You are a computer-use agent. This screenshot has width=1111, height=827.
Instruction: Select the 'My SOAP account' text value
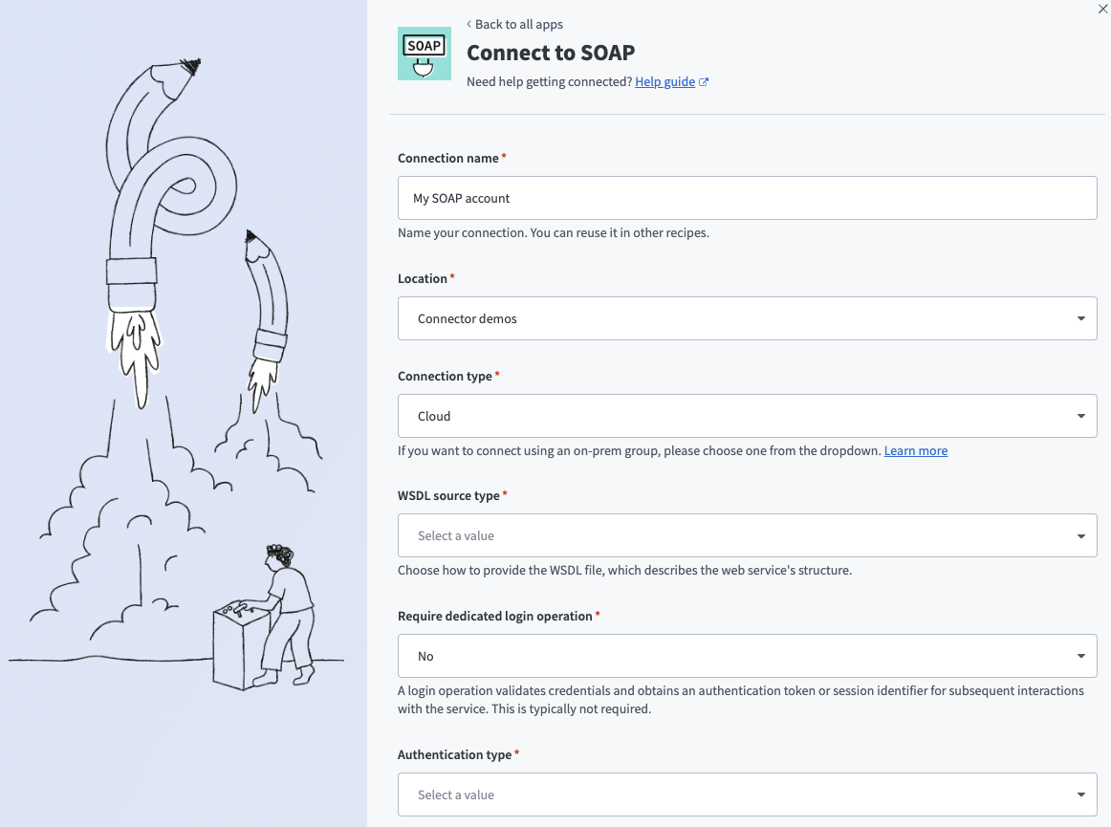(x=462, y=198)
